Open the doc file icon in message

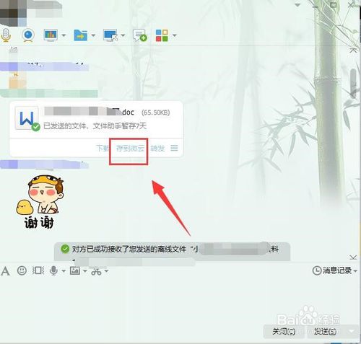[27, 118]
